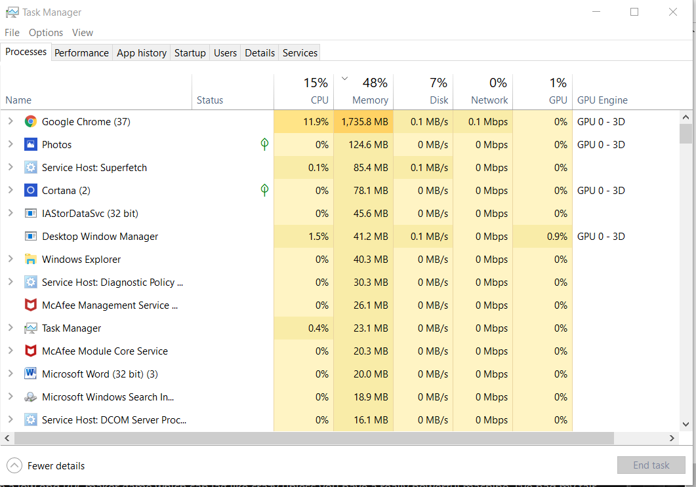This screenshot has height=487, width=696.
Task: Click the green leaf suspended icon for Photos
Action: tap(264, 144)
